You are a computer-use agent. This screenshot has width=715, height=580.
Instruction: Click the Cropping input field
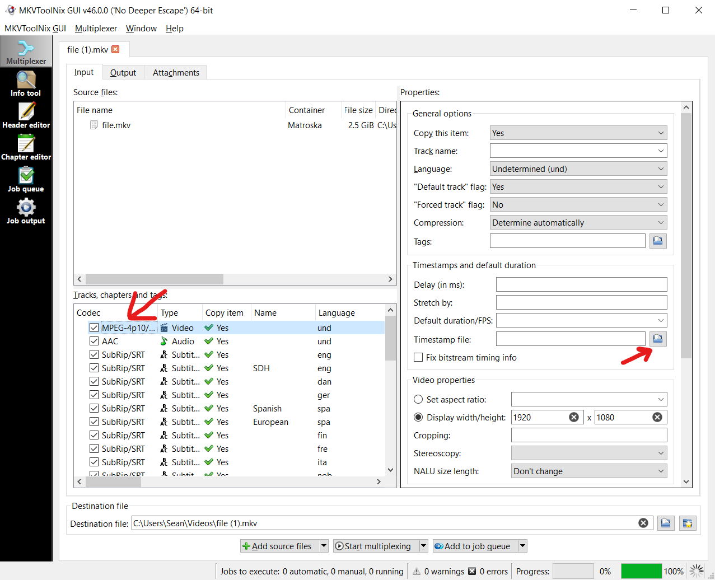tap(589, 435)
